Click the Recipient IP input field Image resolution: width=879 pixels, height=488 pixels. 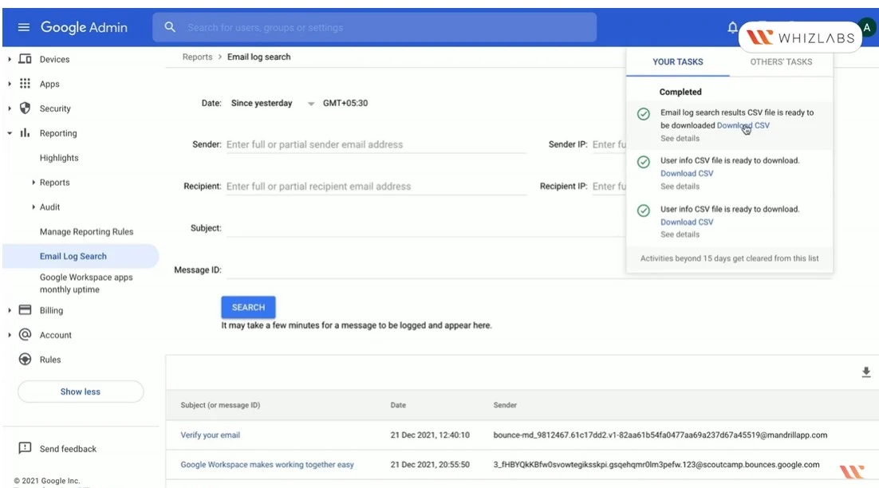[609, 187]
